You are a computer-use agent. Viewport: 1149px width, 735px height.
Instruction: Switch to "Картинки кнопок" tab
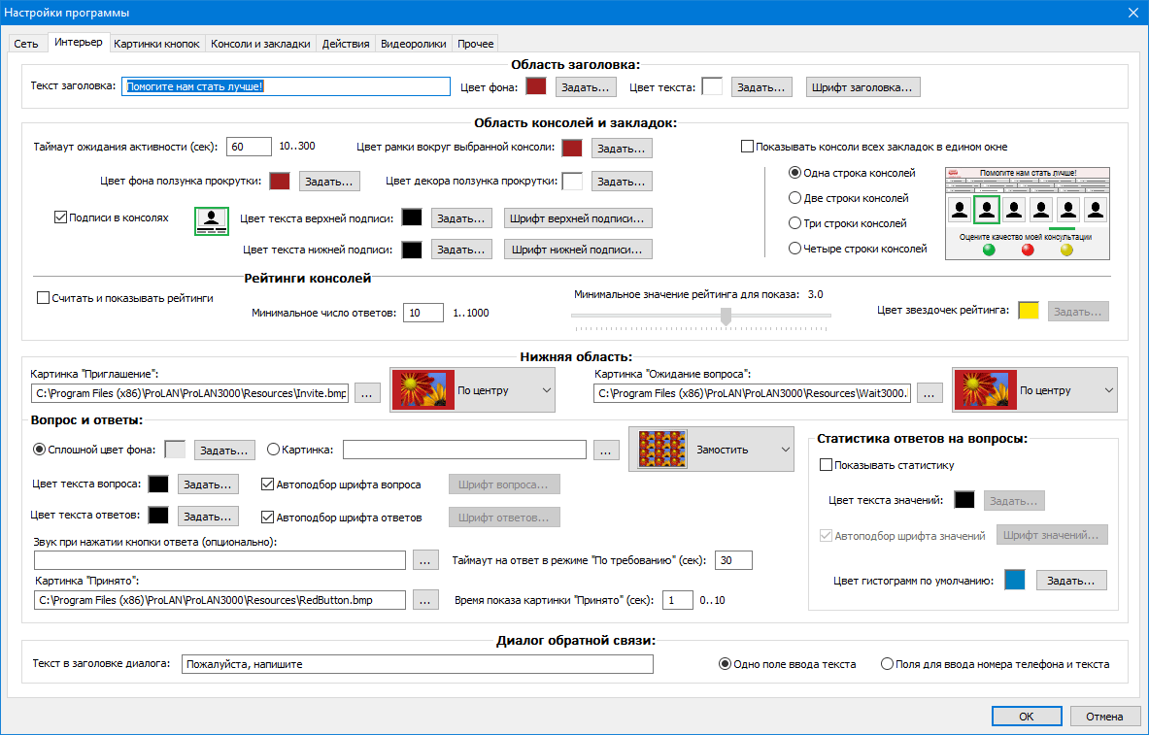156,44
